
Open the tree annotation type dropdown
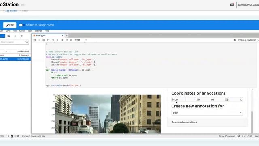coord(207,113)
